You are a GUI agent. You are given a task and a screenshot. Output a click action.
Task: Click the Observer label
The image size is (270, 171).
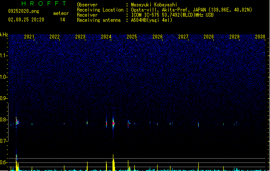click(x=87, y=5)
